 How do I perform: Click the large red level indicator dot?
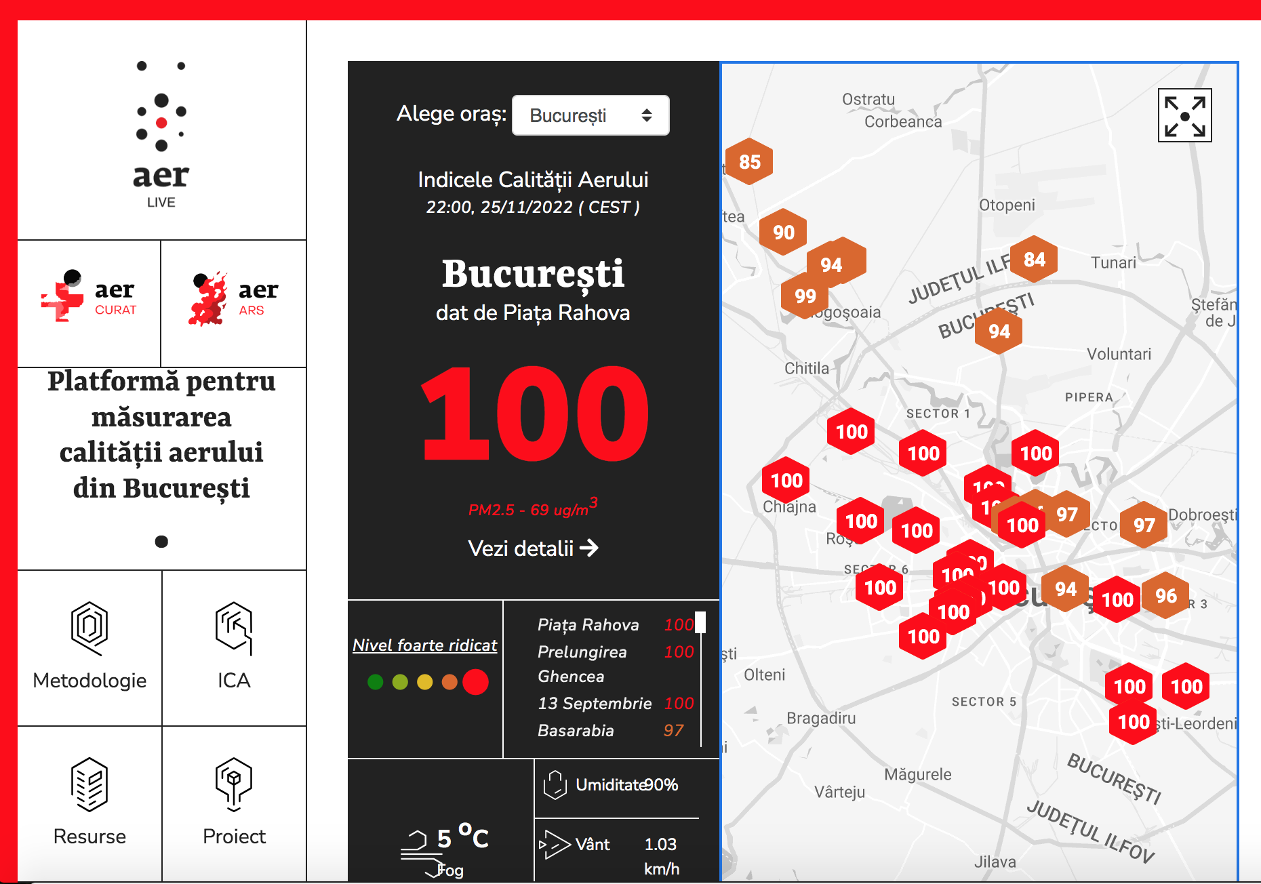pyautogui.click(x=475, y=682)
